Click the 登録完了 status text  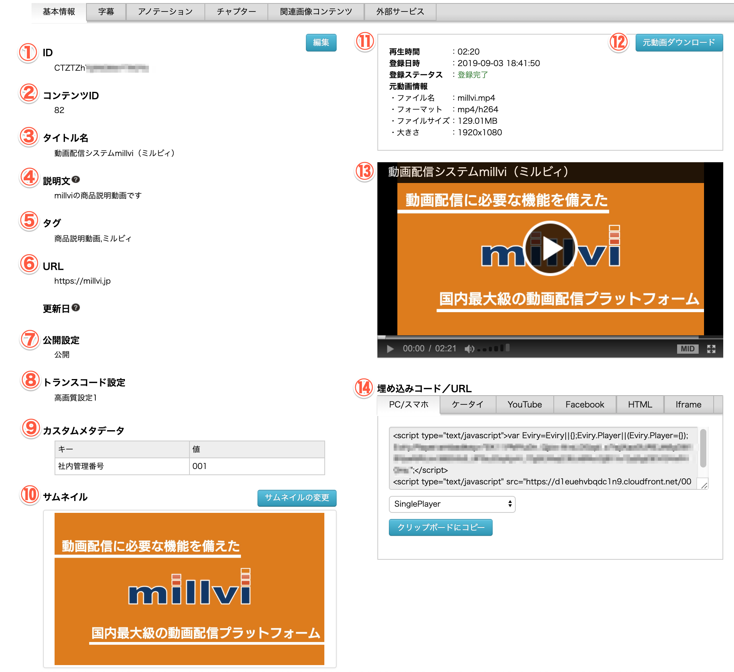[473, 75]
